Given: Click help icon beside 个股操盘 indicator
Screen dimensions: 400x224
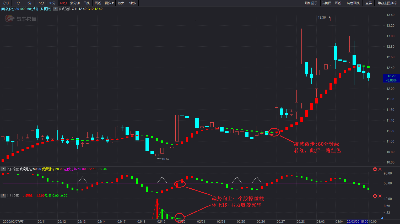Looking at the screenshot, I should pyautogui.click(x=3, y=169).
